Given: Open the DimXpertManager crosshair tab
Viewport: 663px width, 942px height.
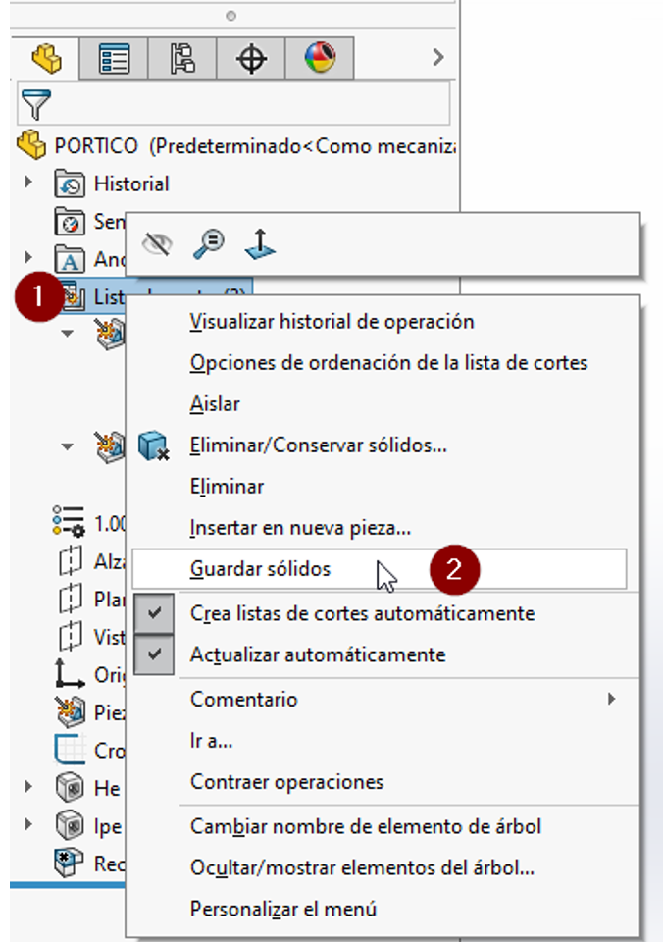Looking at the screenshot, I should (x=251, y=59).
